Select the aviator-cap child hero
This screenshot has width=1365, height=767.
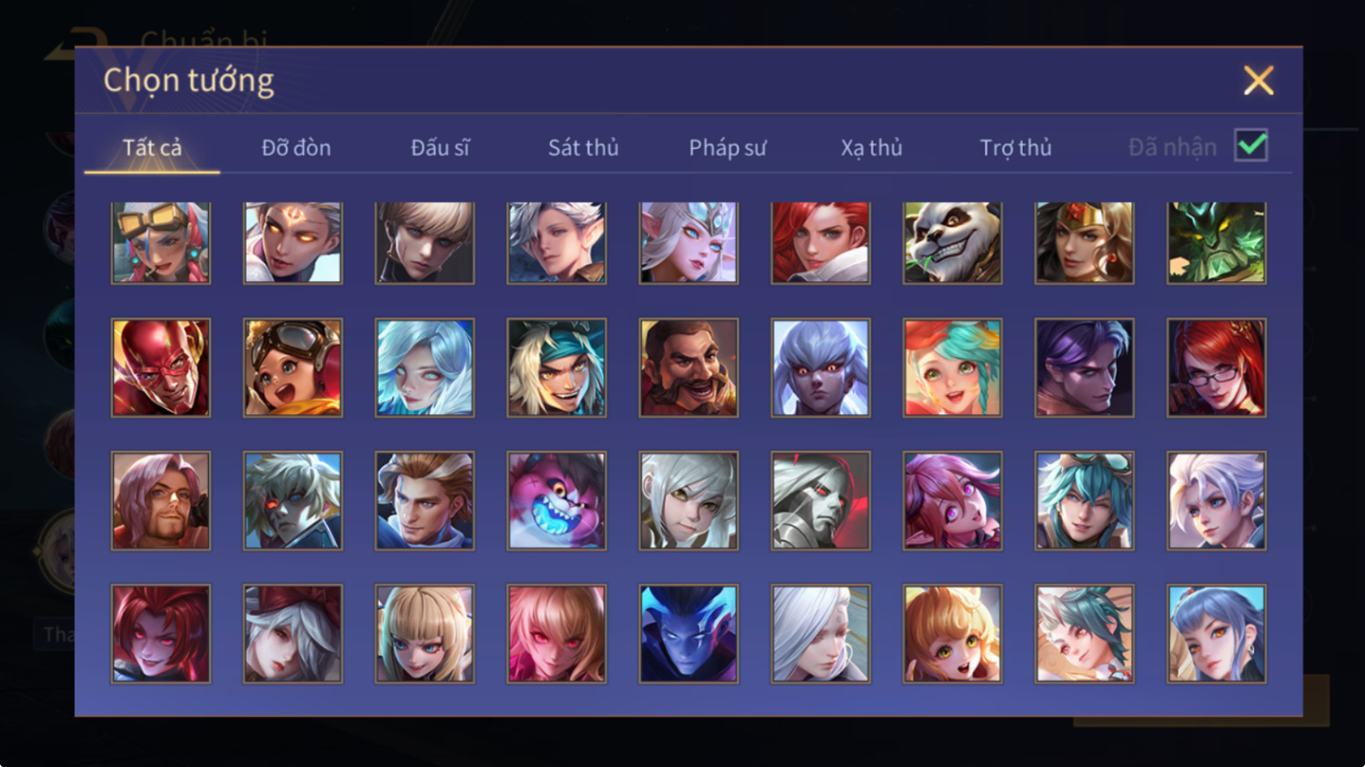point(293,368)
